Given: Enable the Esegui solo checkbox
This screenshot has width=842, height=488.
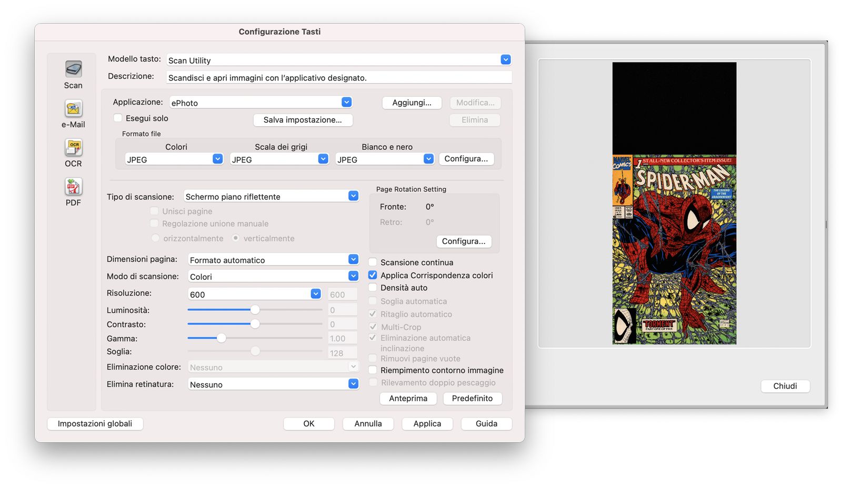Looking at the screenshot, I should coord(118,118).
